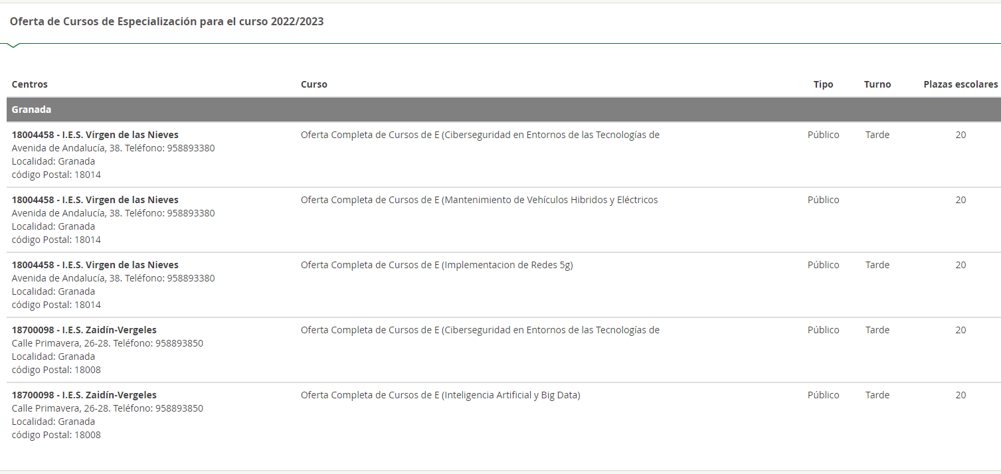This screenshot has width=1001, height=474.
Task: Open the Implementacion de Redes 5g course
Action: (x=436, y=265)
